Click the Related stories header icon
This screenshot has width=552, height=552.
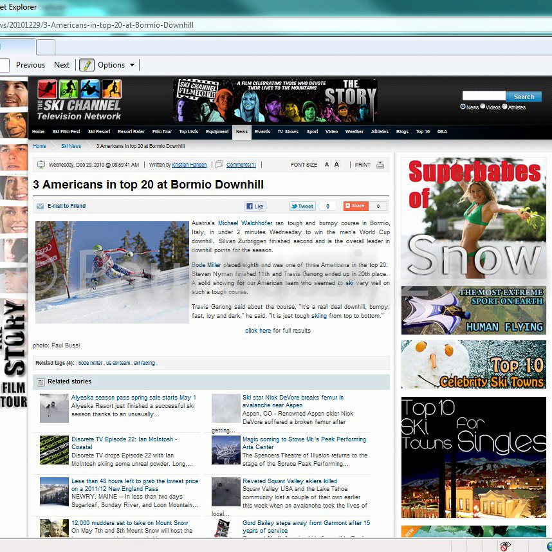point(41,382)
